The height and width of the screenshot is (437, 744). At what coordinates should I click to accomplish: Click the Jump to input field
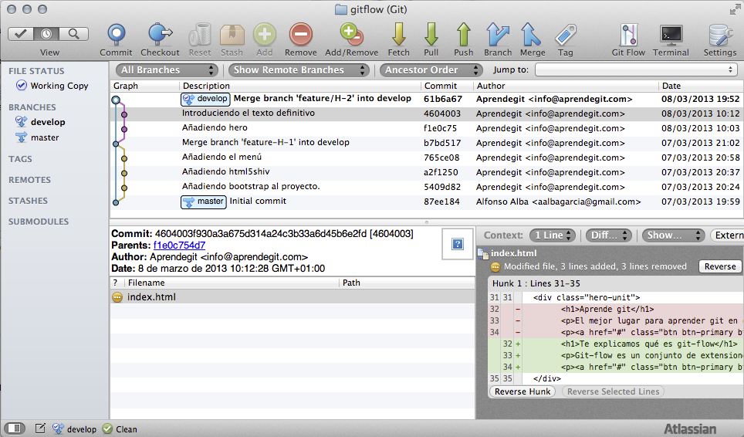(x=636, y=70)
